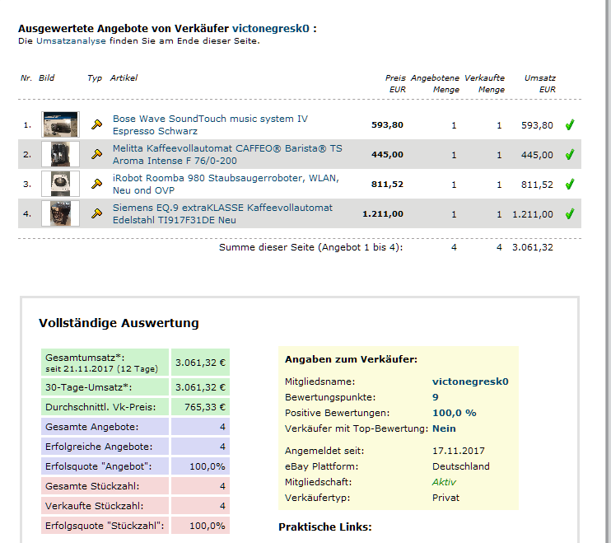Click Mitgliedsname value victonegresk0 in seller box
The width and height of the screenshot is (611, 543).
click(470, 382)
